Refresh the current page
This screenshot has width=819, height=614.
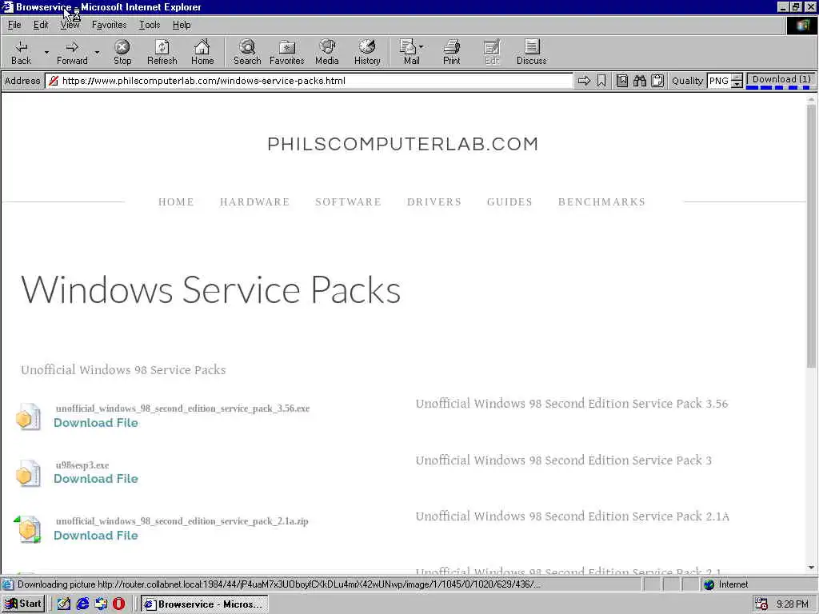(x=162, y=52)
